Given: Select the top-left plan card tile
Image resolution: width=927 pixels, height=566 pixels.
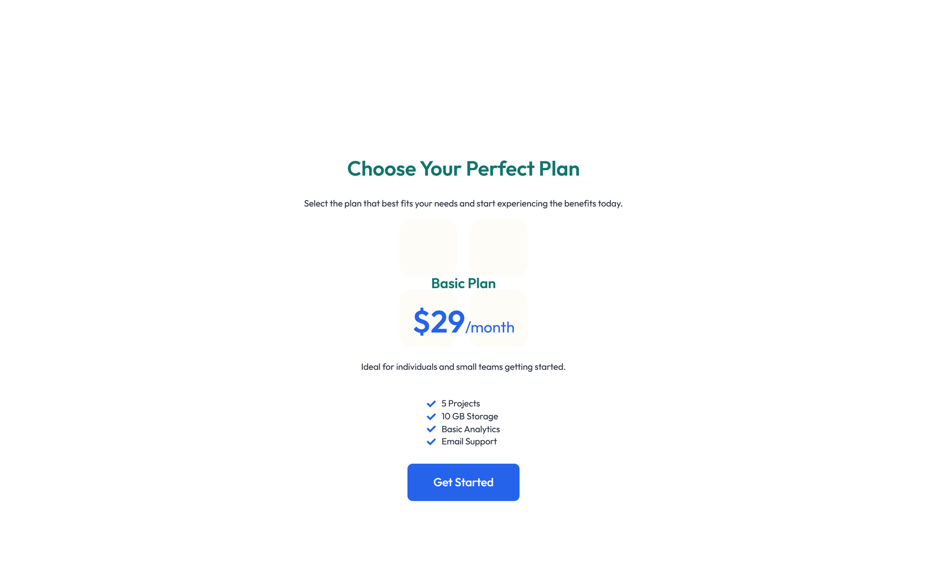Looking at the screenshot, I should [428, 247].
